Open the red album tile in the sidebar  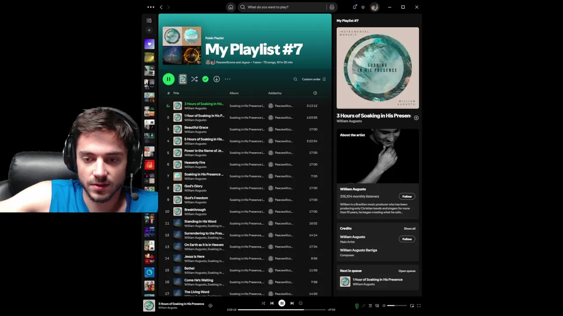pos(149,165)
